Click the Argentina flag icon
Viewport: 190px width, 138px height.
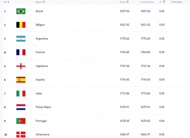[x=21, y=39]
